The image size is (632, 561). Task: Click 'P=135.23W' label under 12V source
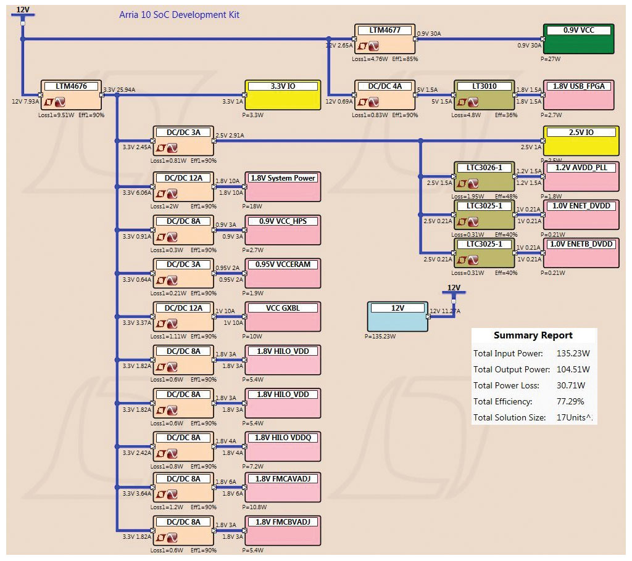(x=380, y=336)
